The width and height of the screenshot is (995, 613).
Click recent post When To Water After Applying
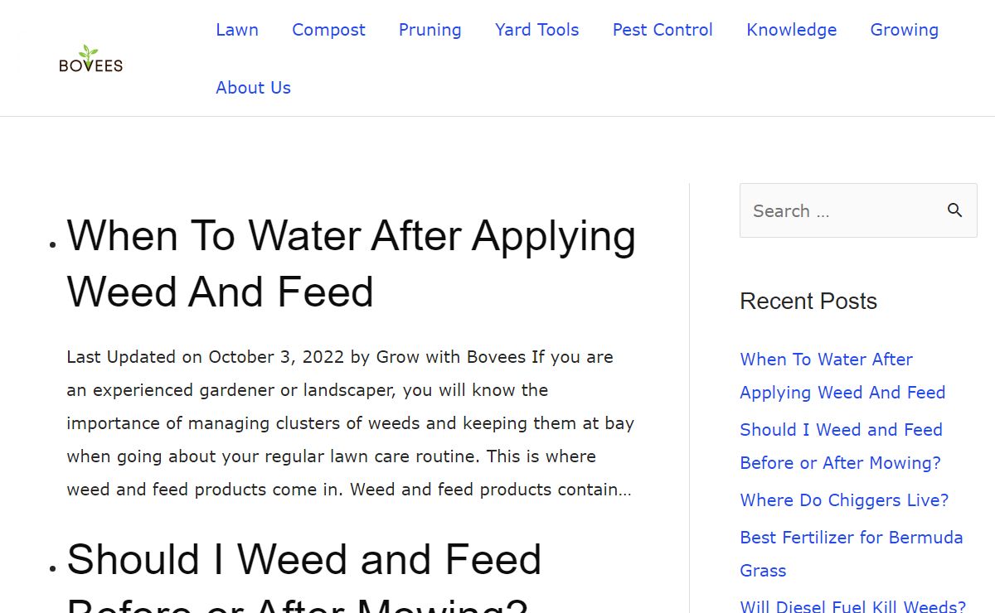coord(842,375)
